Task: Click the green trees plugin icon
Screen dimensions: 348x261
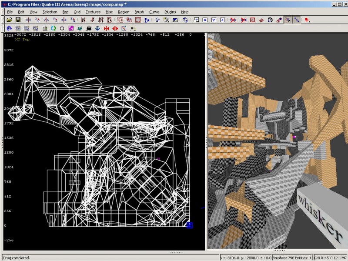Action: (x=80, y=28)
